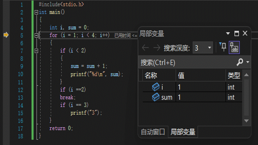
Task: Open the search depth dropdown showing 3
Action: pos(203,48)
